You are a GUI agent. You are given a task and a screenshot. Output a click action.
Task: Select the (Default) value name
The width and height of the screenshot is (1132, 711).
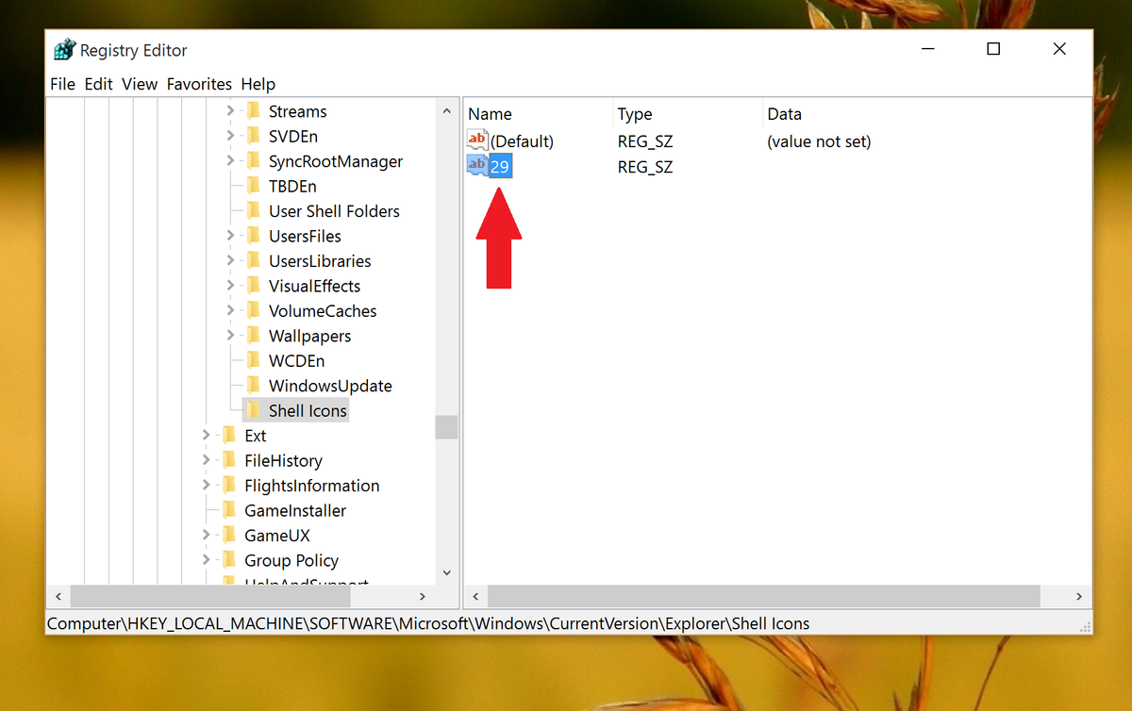523,141
